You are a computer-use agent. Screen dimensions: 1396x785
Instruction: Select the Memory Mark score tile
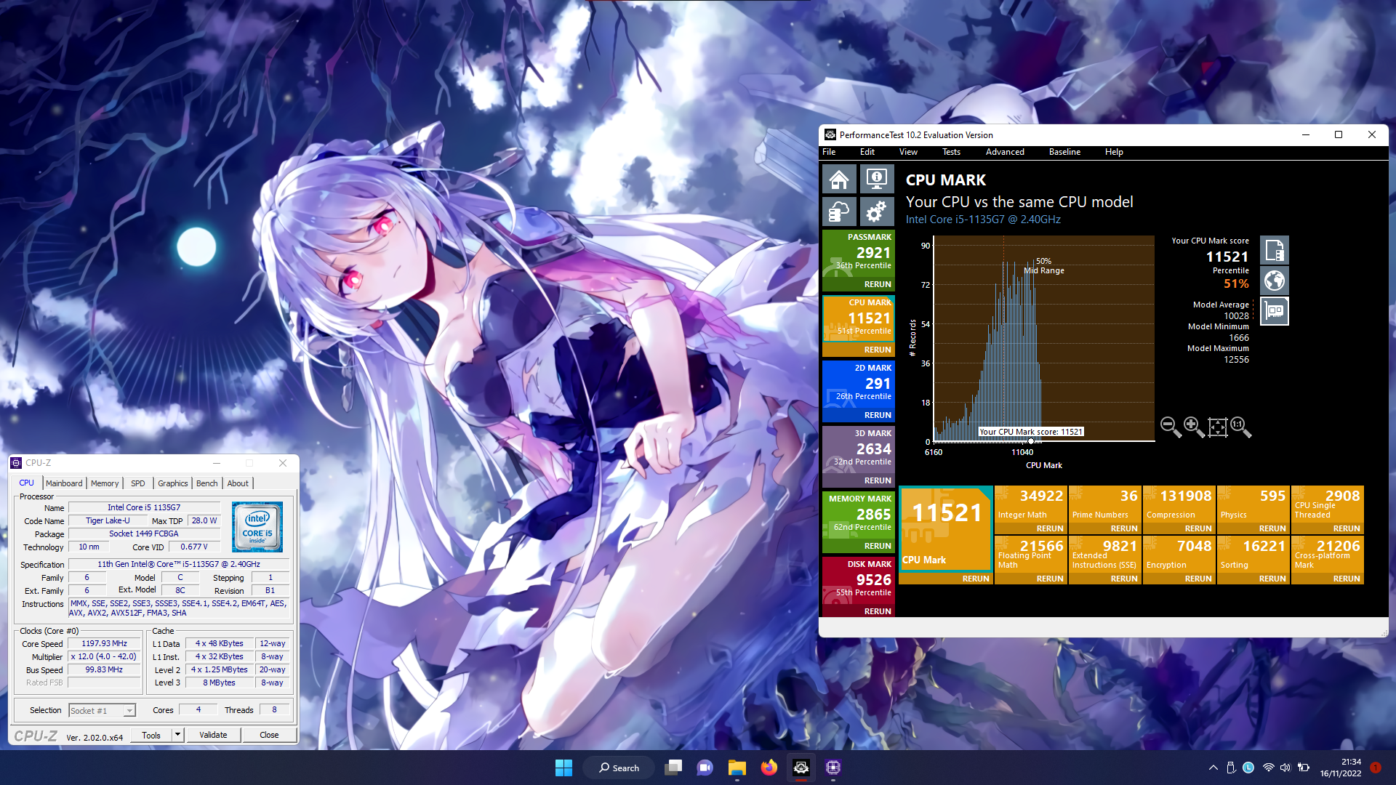tap(859, 515)
